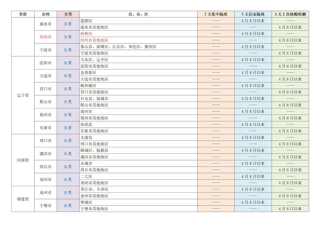Click the 7天集中隔离 header cell
The image size is (321, 227).
(x=216, y=14)
